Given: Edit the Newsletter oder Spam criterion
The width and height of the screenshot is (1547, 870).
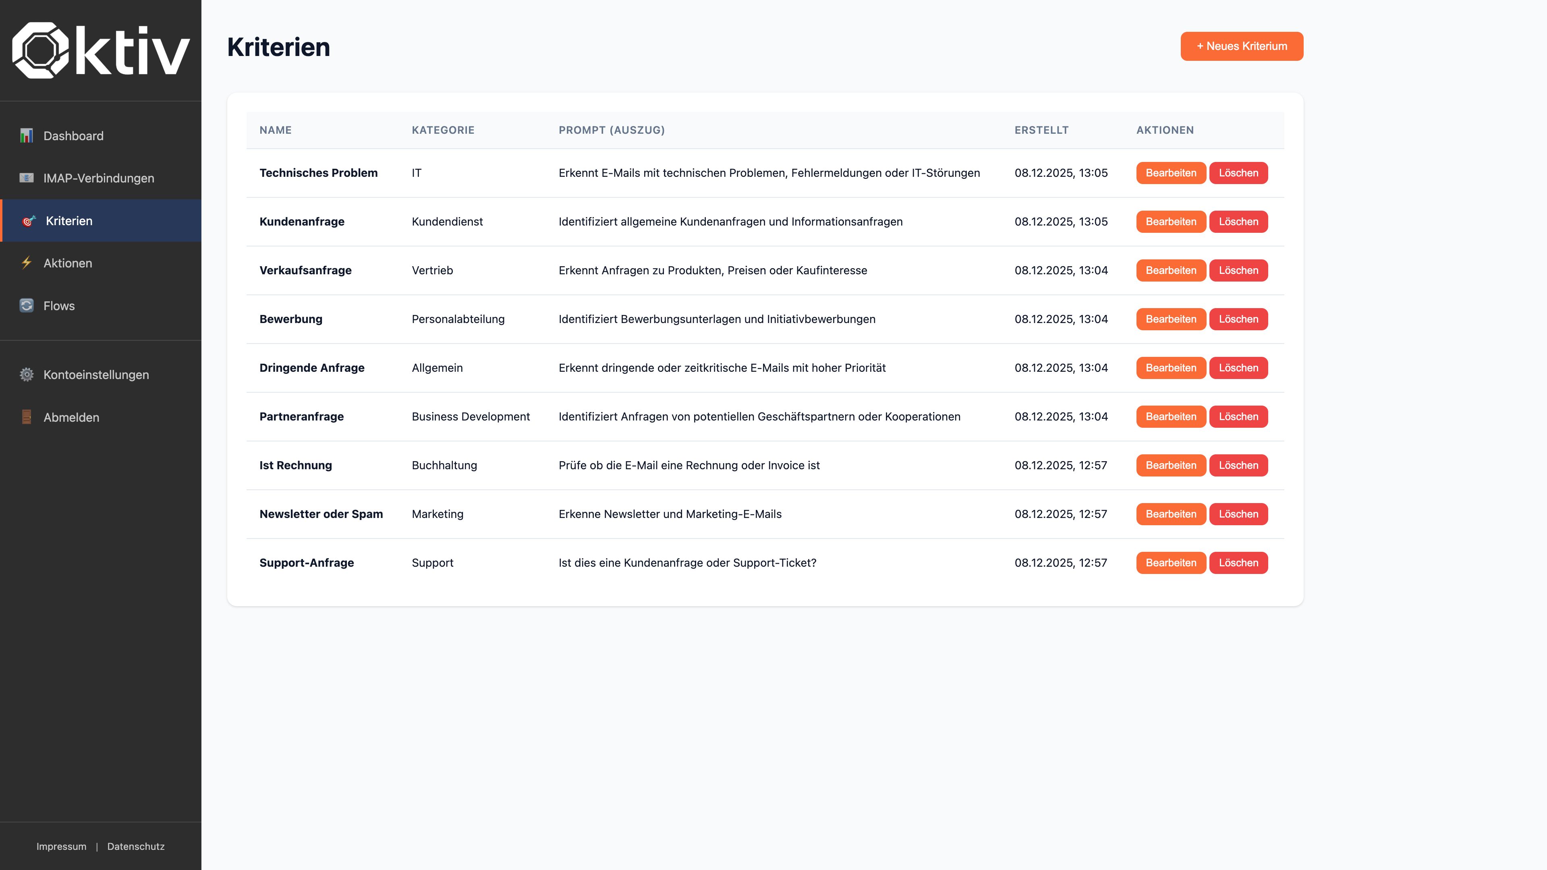Looking at the screenshot, I should point(1170,514).
